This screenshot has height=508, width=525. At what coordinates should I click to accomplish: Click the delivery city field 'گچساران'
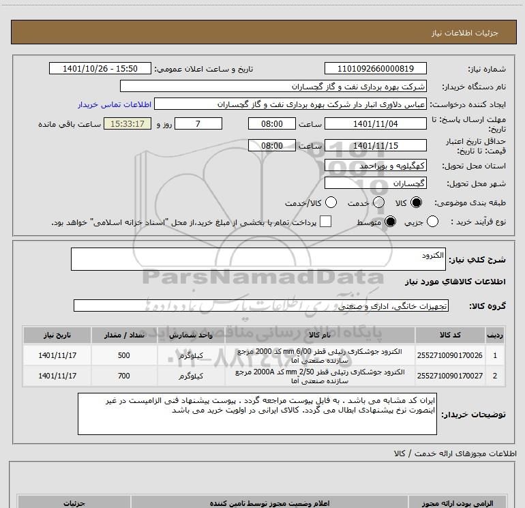375,183
